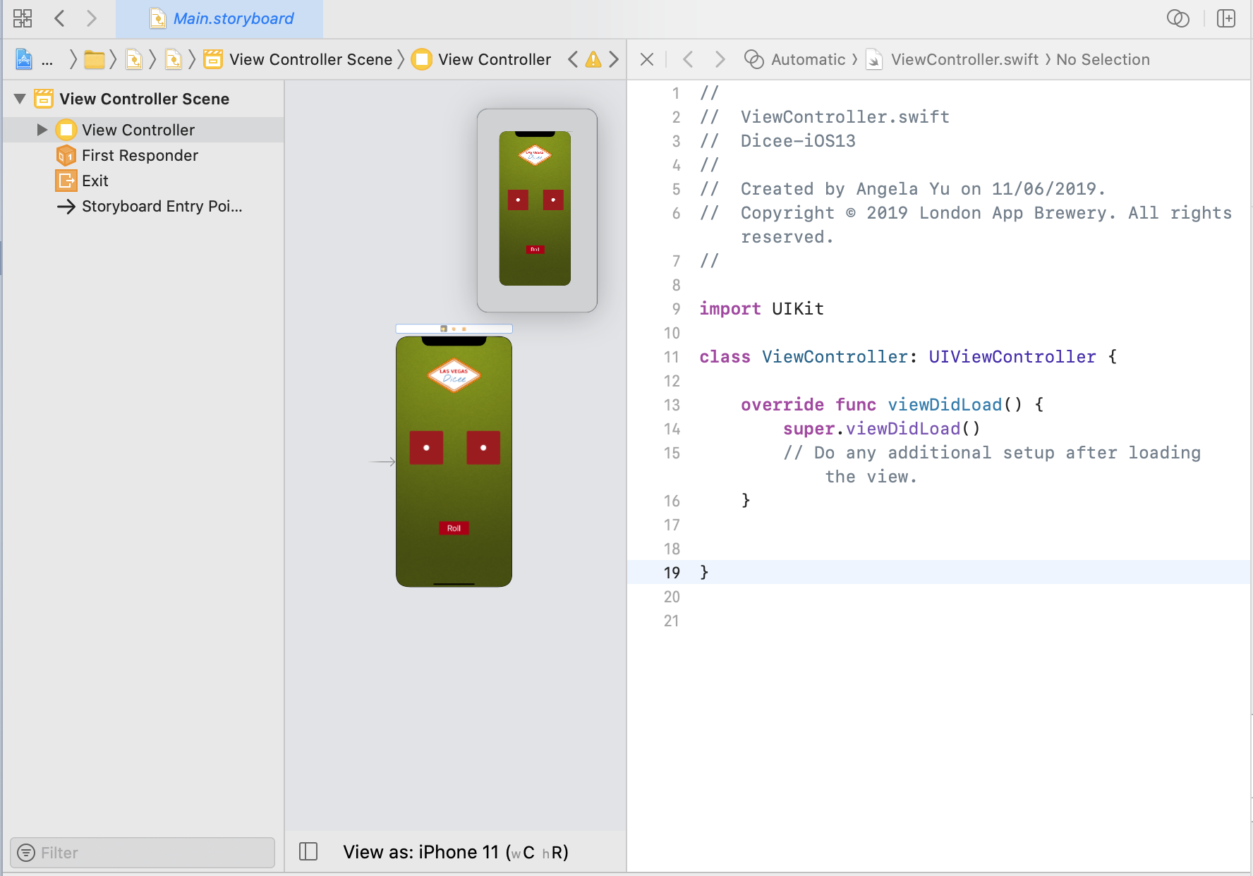Open the related items grid icon
This screenshot has width=1253, height=876.
click(23, 18)
